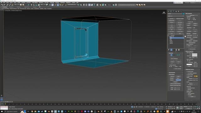Click the Repeat Last button
Viewport: 201px width, 113px height.
click(192, 15)
